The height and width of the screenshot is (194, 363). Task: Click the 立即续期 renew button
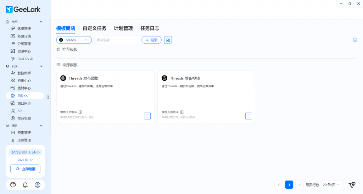click(x=25, y=169)
